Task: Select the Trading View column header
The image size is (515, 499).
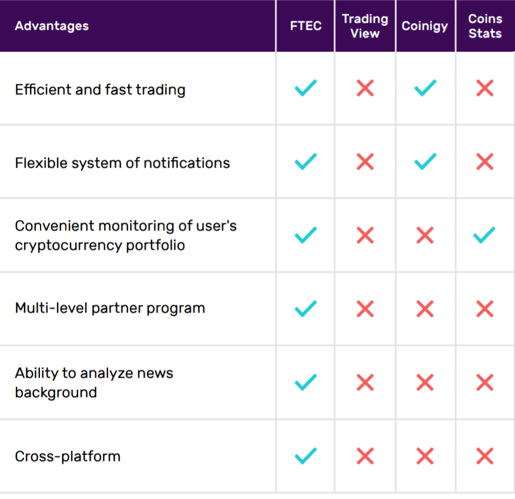Action: [365, 26]
